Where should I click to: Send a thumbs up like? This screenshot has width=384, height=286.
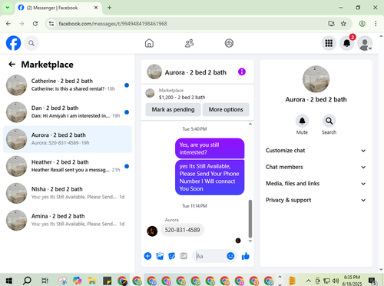(246, 256)
